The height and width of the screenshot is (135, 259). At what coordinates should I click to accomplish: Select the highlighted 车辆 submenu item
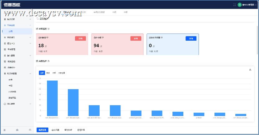click(x=17, y=31)
